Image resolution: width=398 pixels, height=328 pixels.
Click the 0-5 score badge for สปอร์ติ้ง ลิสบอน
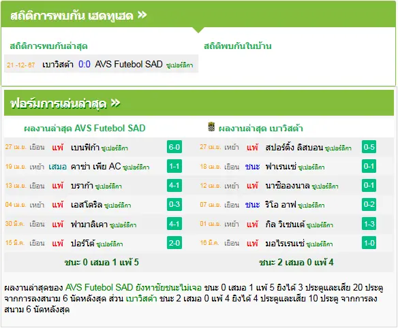369,147
